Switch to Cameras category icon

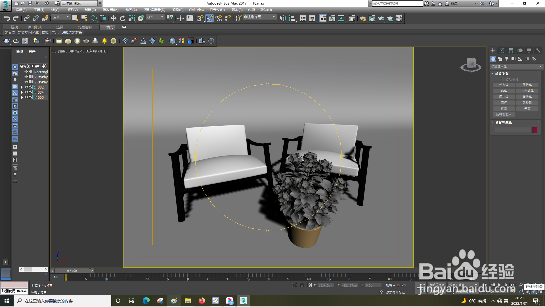pos(513,59)
